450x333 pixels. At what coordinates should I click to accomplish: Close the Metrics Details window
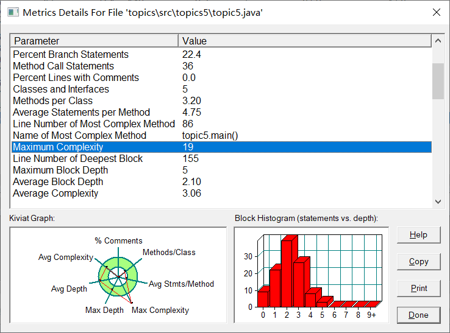tap(437, 12)
